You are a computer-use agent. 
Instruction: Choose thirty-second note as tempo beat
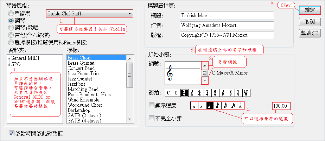[x=233, y=106]
